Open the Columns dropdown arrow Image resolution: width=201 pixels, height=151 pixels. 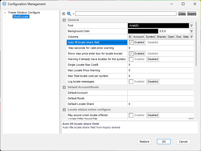[191, 37]
